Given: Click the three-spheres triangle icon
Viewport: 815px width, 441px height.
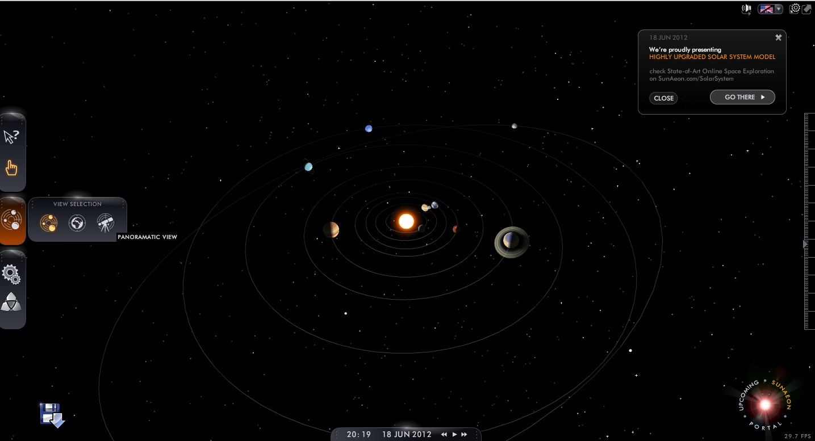Looking at the screenshot, I should click(11, 303).
